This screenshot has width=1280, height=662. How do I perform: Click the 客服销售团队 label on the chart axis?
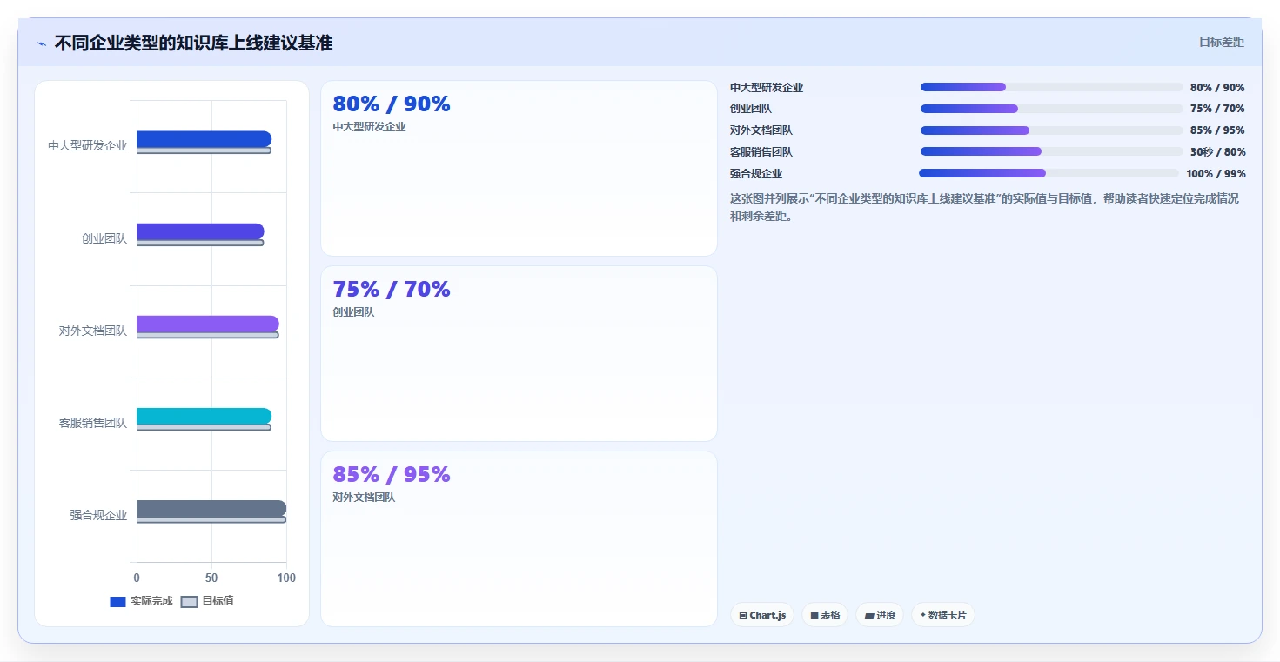(x=93, y=423)
